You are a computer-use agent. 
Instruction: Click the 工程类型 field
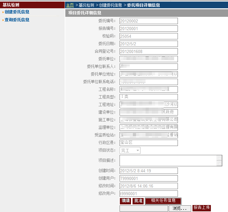[148, 97]
